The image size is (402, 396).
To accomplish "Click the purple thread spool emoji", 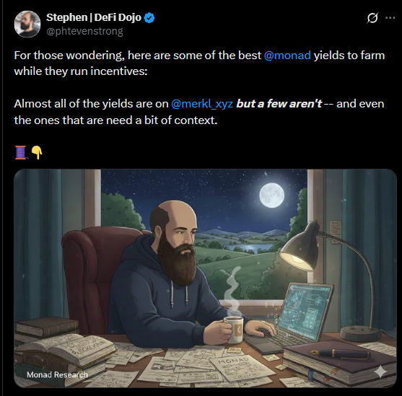I will 21,152.
